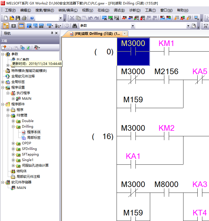This screenshot has width=209, height=221.
Task: Toggle the Navigation window view button
Action: tap(6, 26)
